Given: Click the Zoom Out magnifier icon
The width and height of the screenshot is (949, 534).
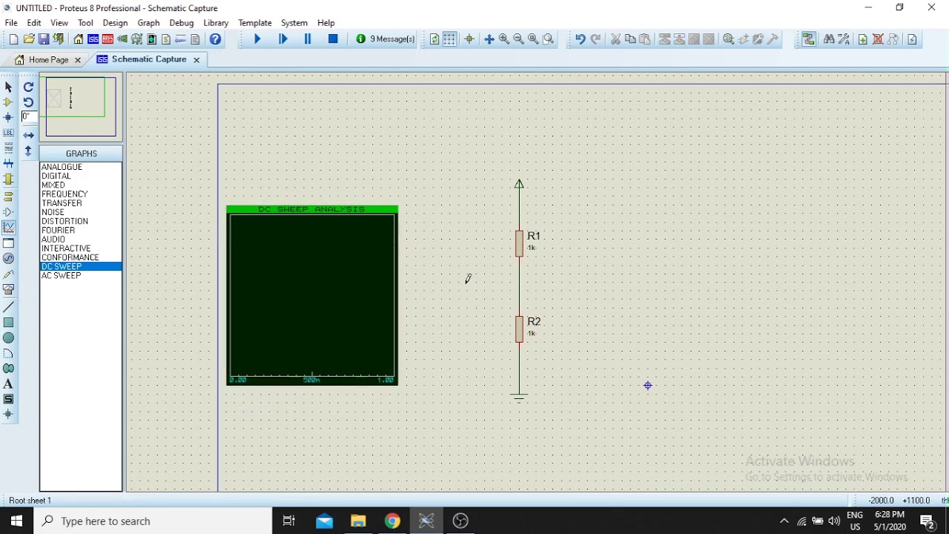Looking at the screenshot, I should tap(519, 39).
